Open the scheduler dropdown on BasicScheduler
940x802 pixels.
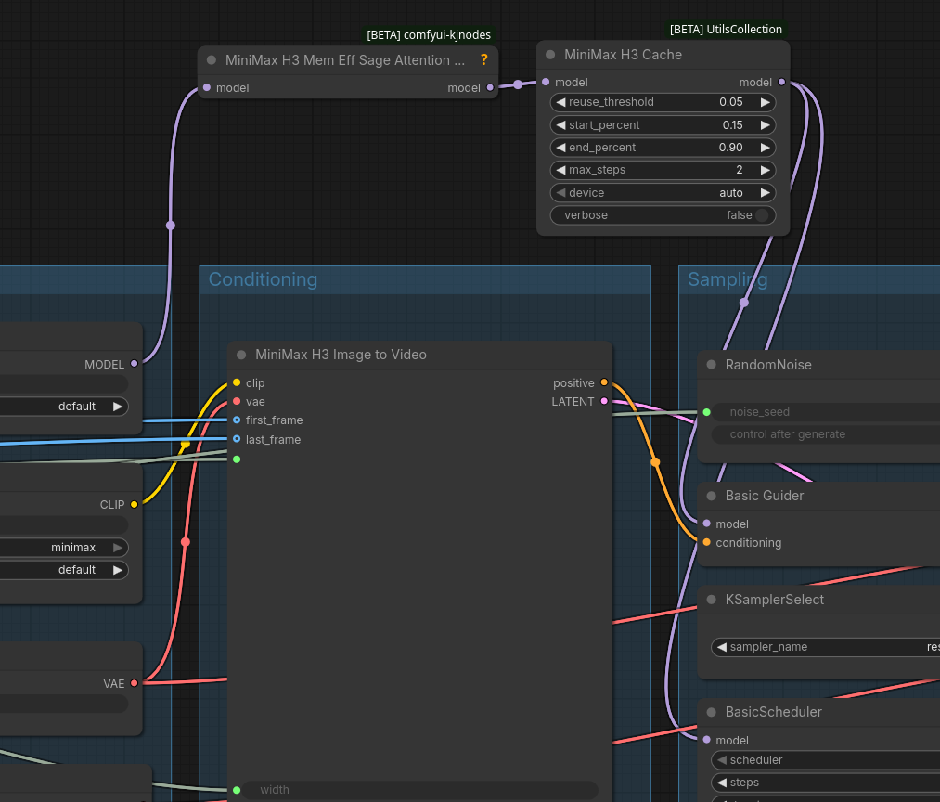click(x=826, y=760)
